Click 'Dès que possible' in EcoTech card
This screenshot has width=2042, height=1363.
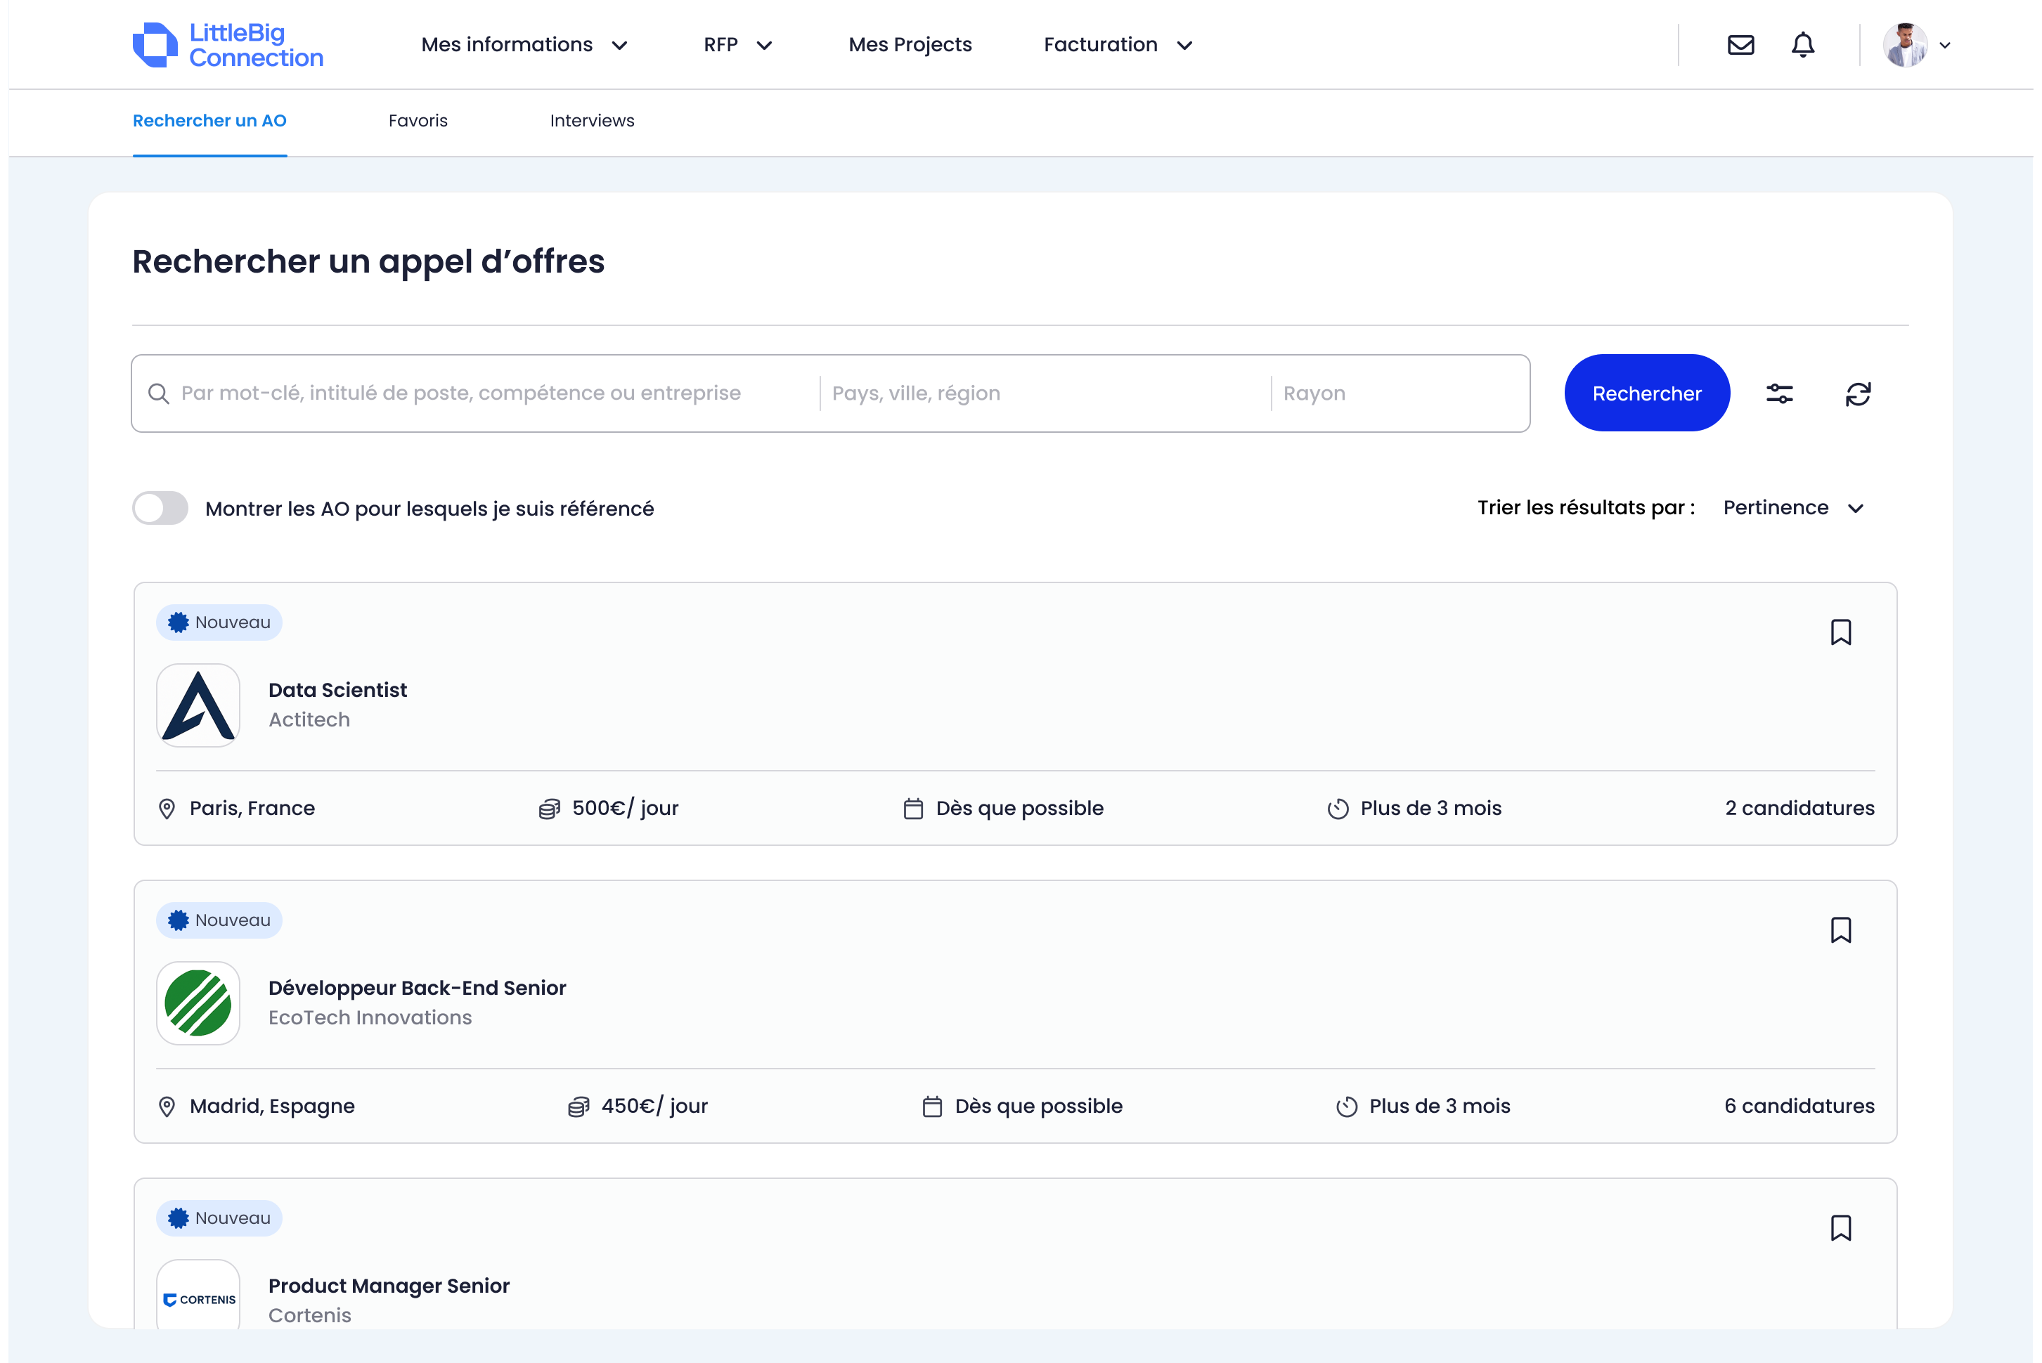pos(1038,1107)
